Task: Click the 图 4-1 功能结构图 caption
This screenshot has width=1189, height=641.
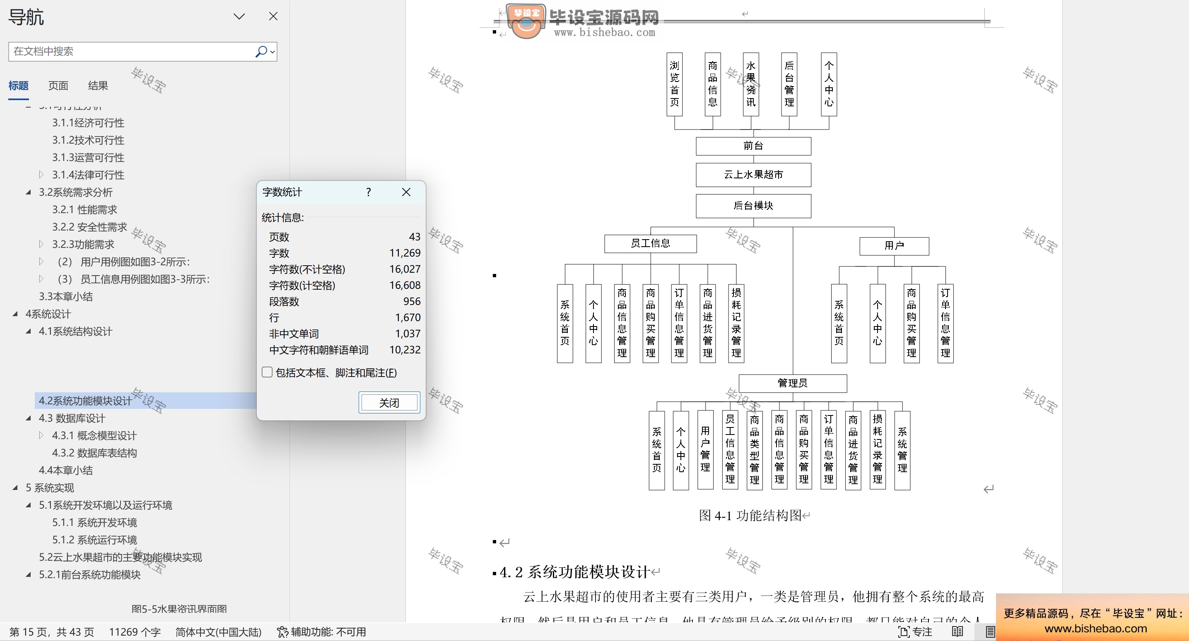Action: [750, 515]
